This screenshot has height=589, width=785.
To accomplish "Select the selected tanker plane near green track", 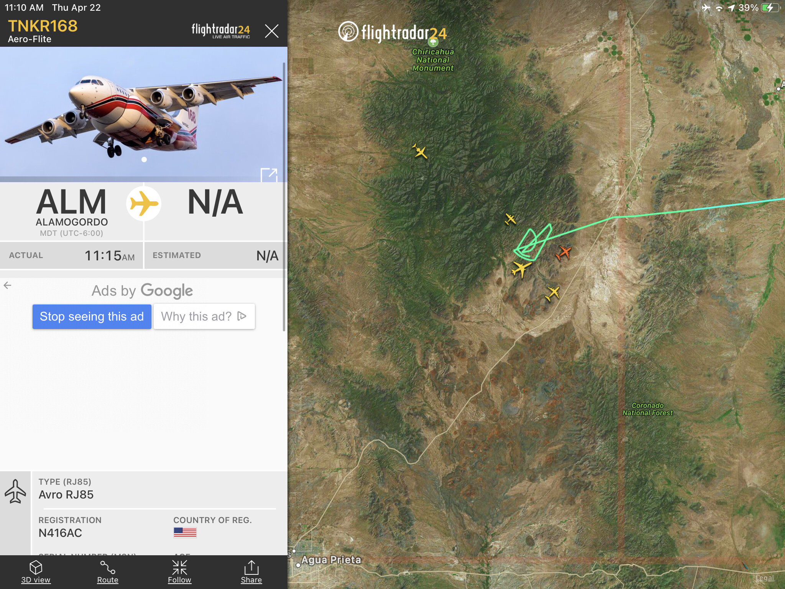I will point(521,268).
